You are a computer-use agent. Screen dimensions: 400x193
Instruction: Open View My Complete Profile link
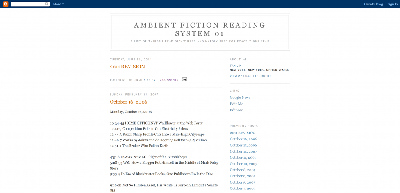(250, 76)
